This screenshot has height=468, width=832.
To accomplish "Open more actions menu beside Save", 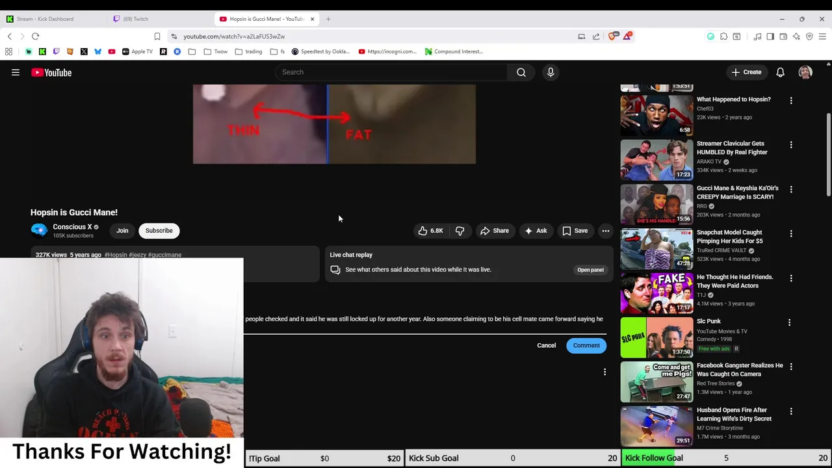I will click(606, 231).
